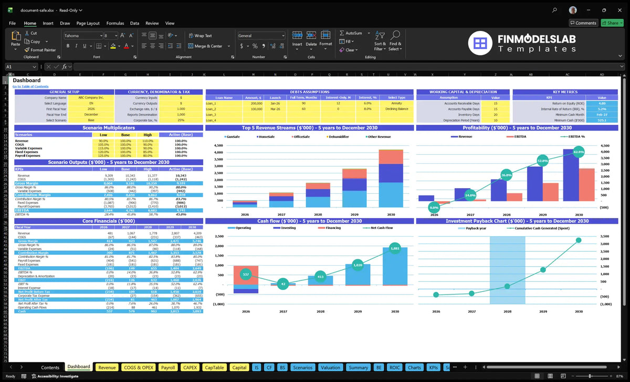Image resolution: width=630 pixels, height=382 pixels.
Task: Toggle Middle Align vertical alignment
Action: tap(152, 36)
